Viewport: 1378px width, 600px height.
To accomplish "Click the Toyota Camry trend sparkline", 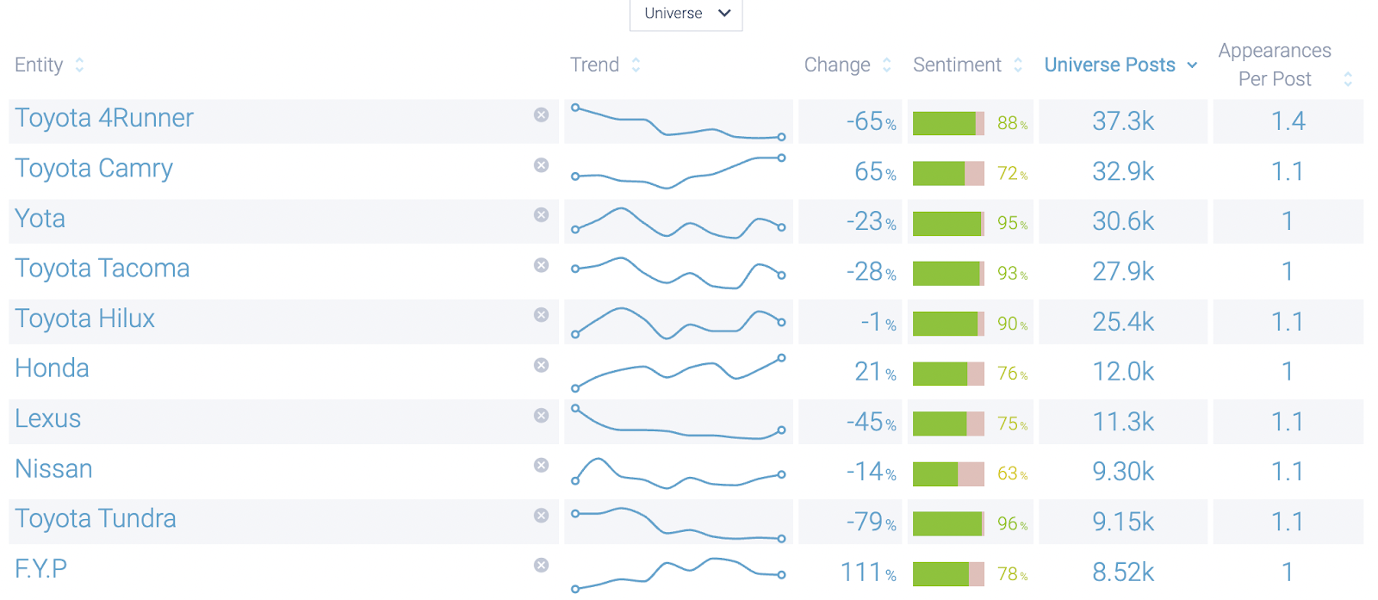I will click(x=678, y=171).
